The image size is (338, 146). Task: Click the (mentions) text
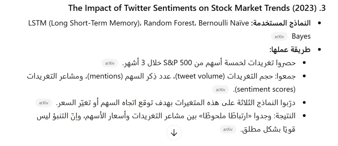(x=105, y=76)
